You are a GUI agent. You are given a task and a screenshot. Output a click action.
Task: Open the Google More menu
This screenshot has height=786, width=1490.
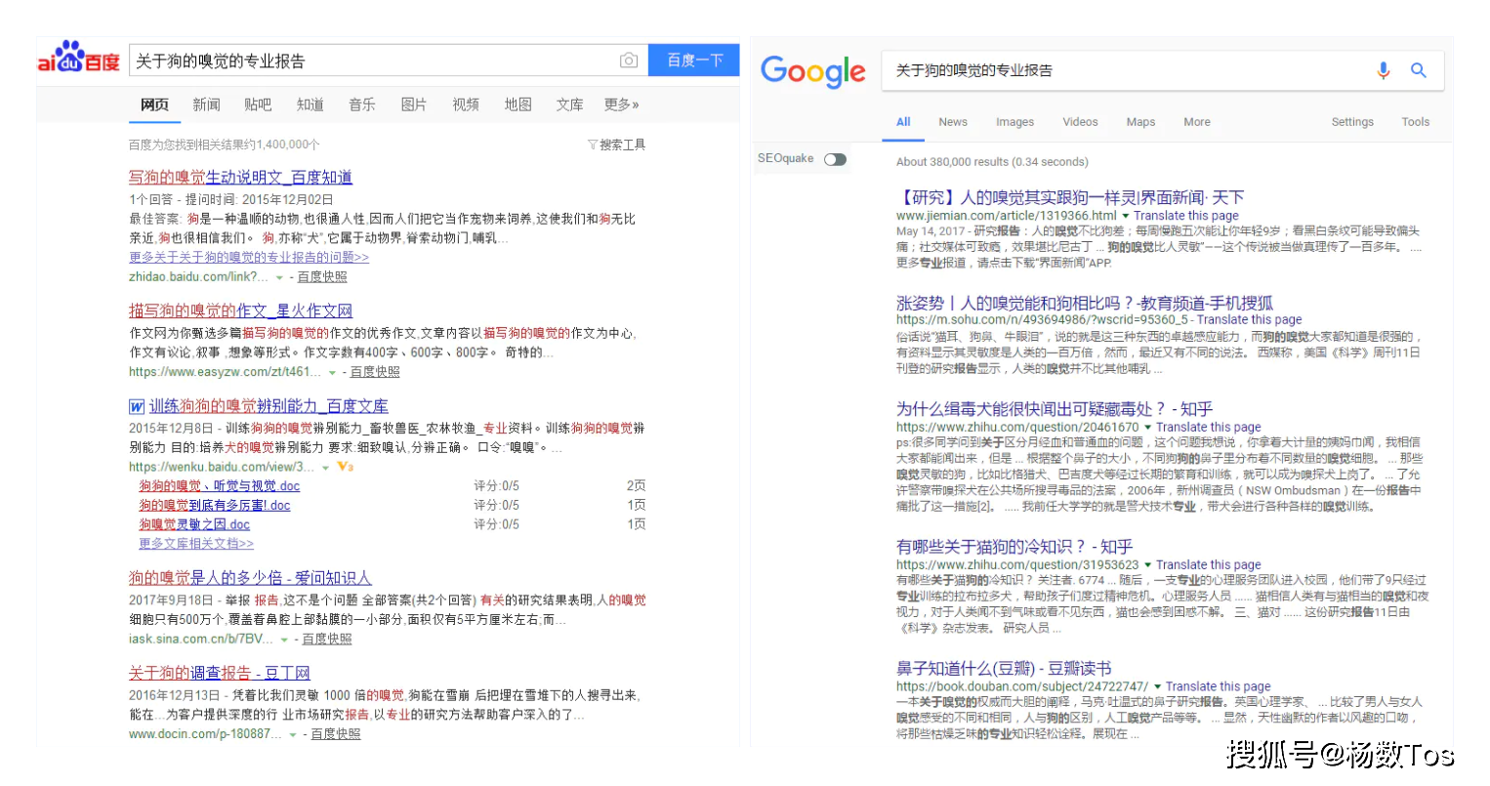pos(1197,122)
